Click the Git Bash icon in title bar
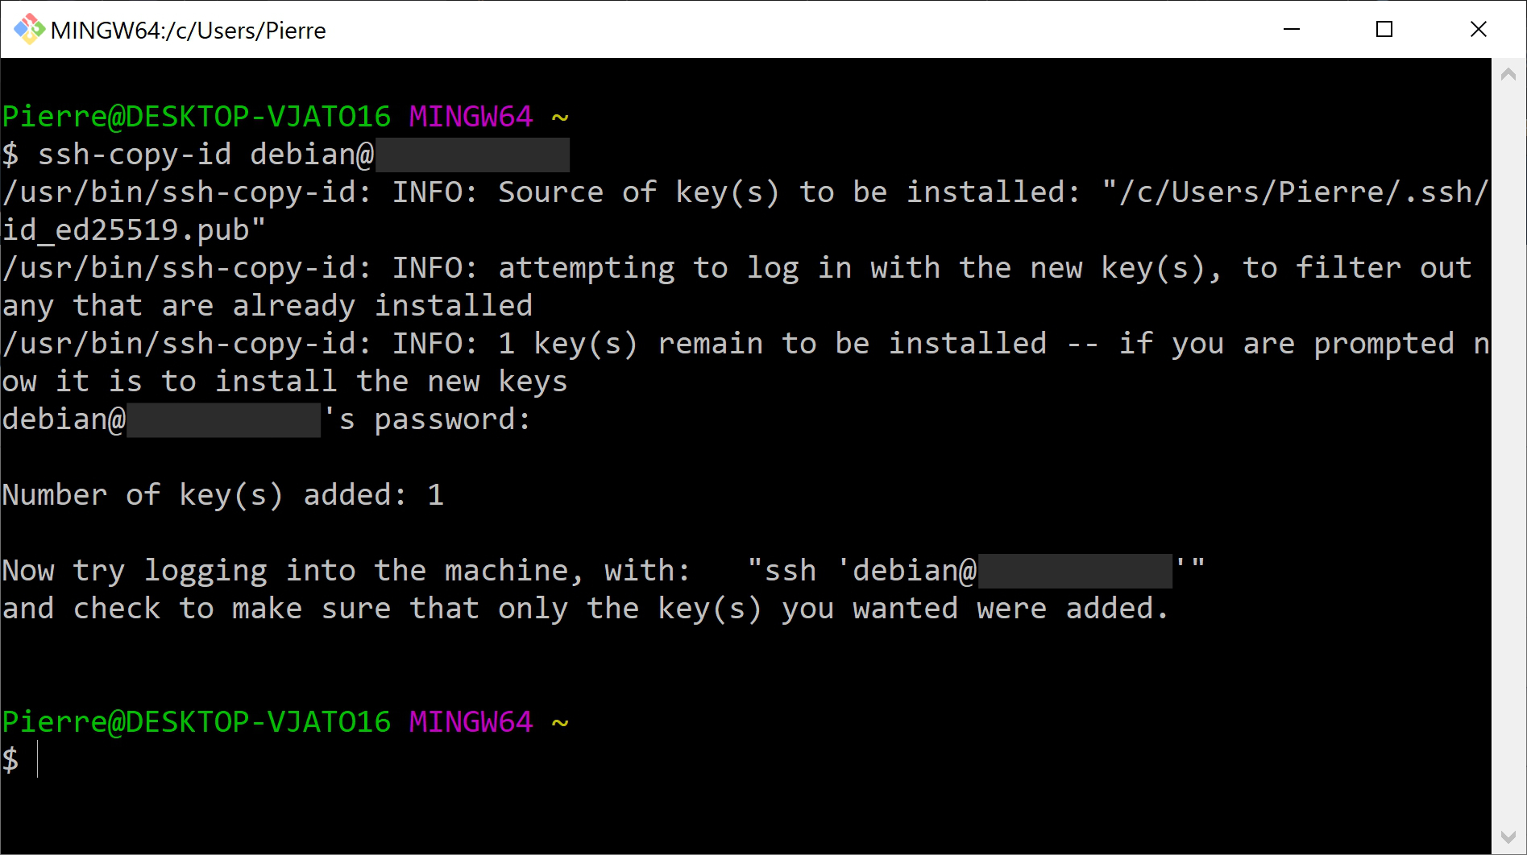Image resolution: width=1527 pixels, height=855 pixels. (x=29, y=30)
